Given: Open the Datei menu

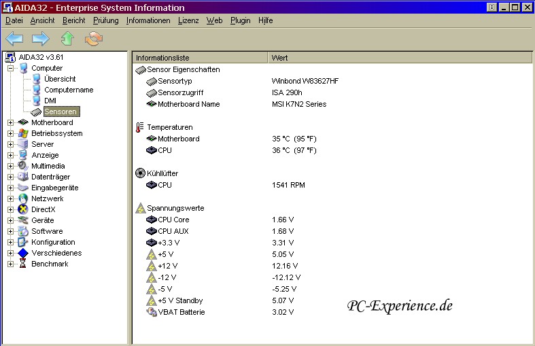Looking at the screenshot, I should click(x=14, y=20).
